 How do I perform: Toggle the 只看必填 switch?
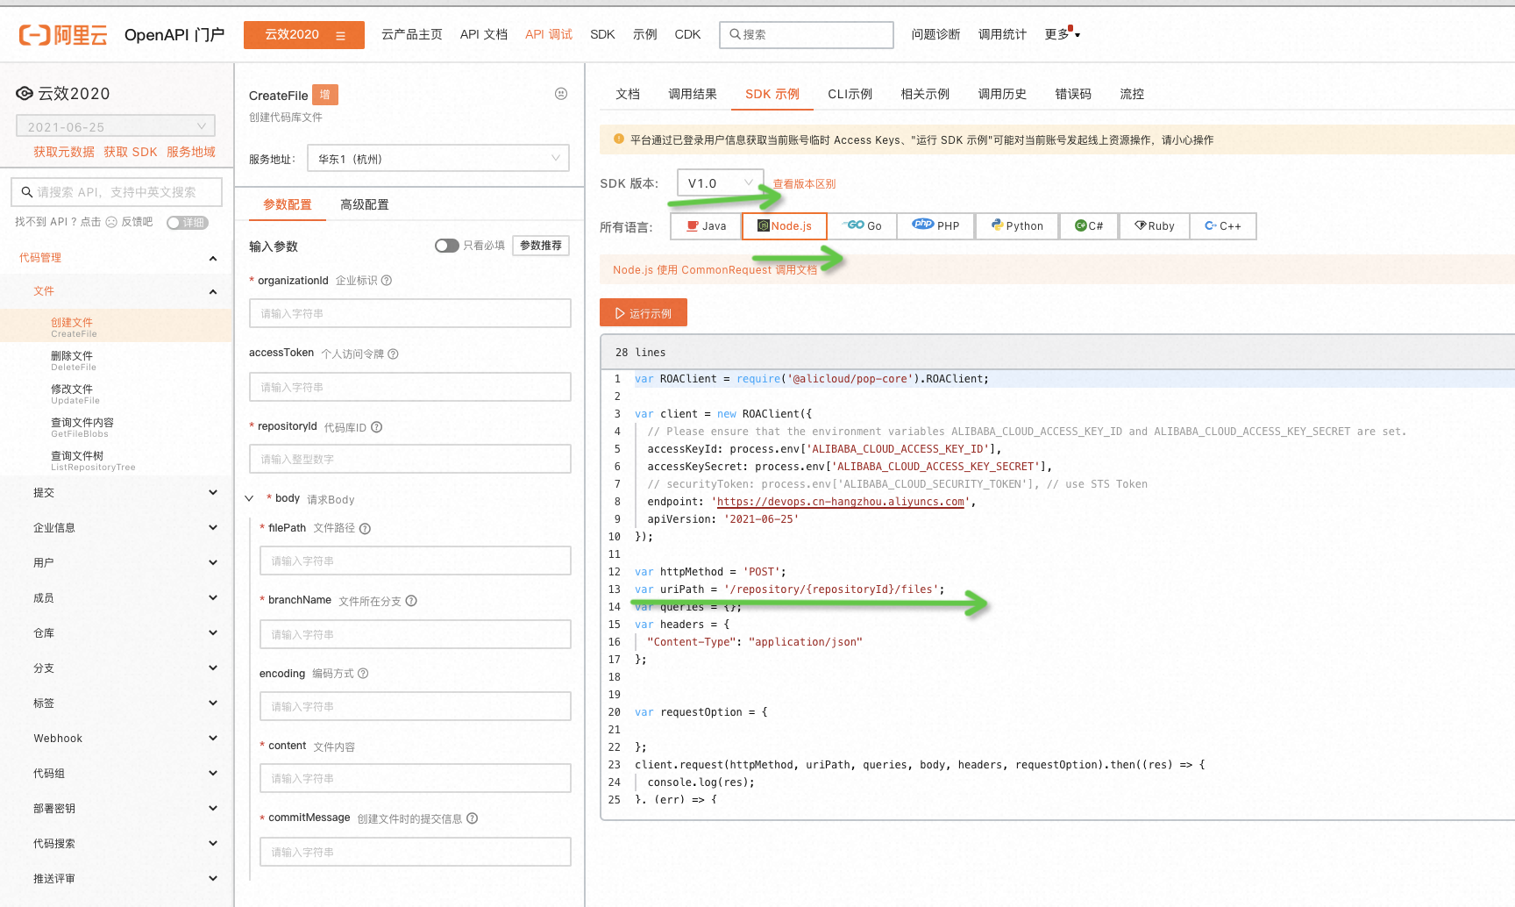[447, 246]
